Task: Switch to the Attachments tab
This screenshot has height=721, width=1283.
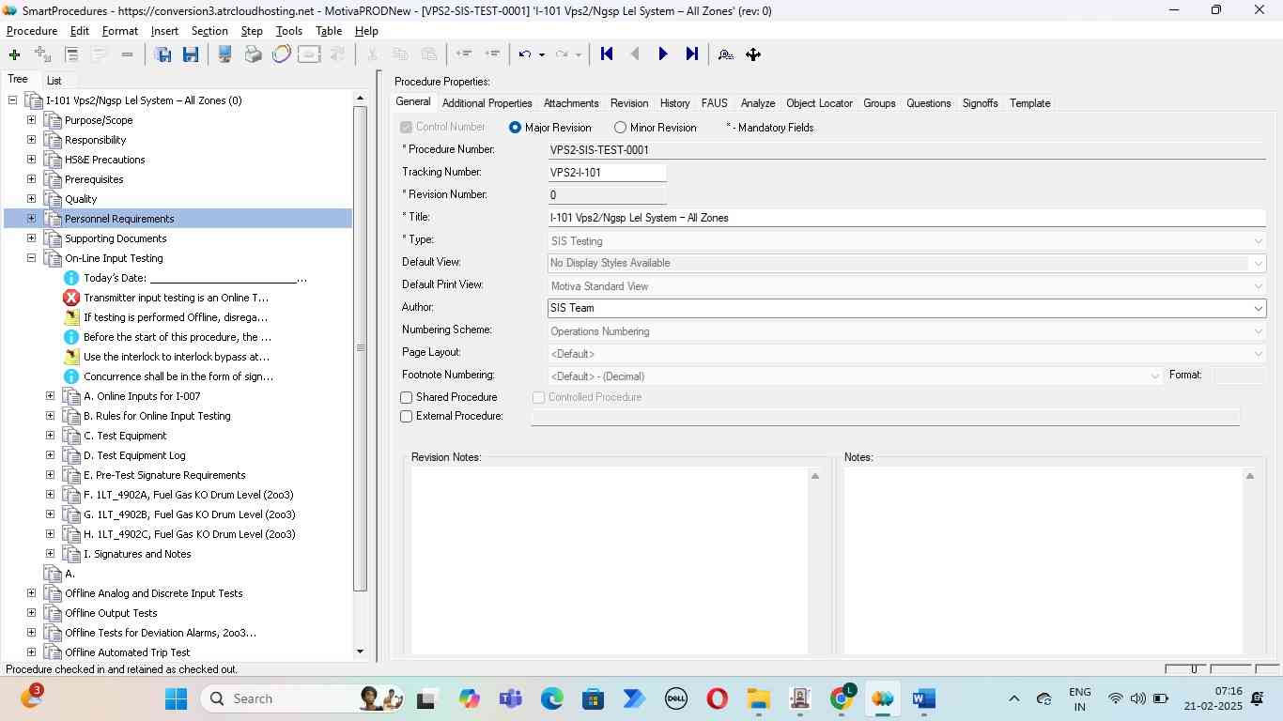Action: [571, 103]
